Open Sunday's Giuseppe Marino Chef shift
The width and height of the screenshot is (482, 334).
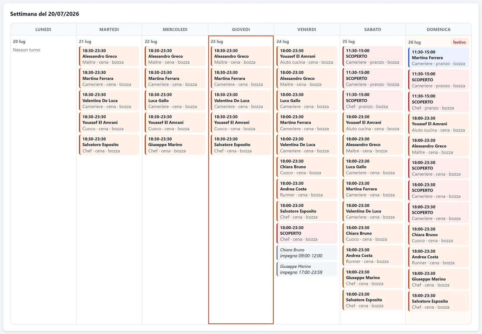[439, 279]
